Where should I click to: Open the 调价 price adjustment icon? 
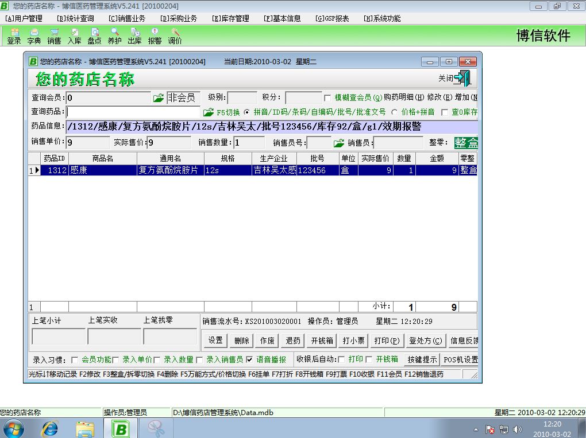point(175,36)
